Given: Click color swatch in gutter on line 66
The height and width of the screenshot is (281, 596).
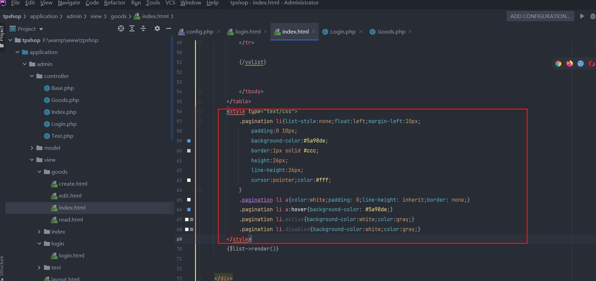Looking at the screenshot, I should (189, 210).
